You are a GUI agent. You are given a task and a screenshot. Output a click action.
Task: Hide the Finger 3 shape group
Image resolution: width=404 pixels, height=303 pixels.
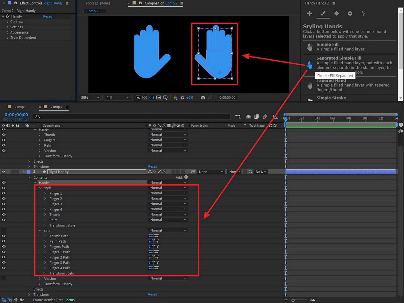[4, 204]
